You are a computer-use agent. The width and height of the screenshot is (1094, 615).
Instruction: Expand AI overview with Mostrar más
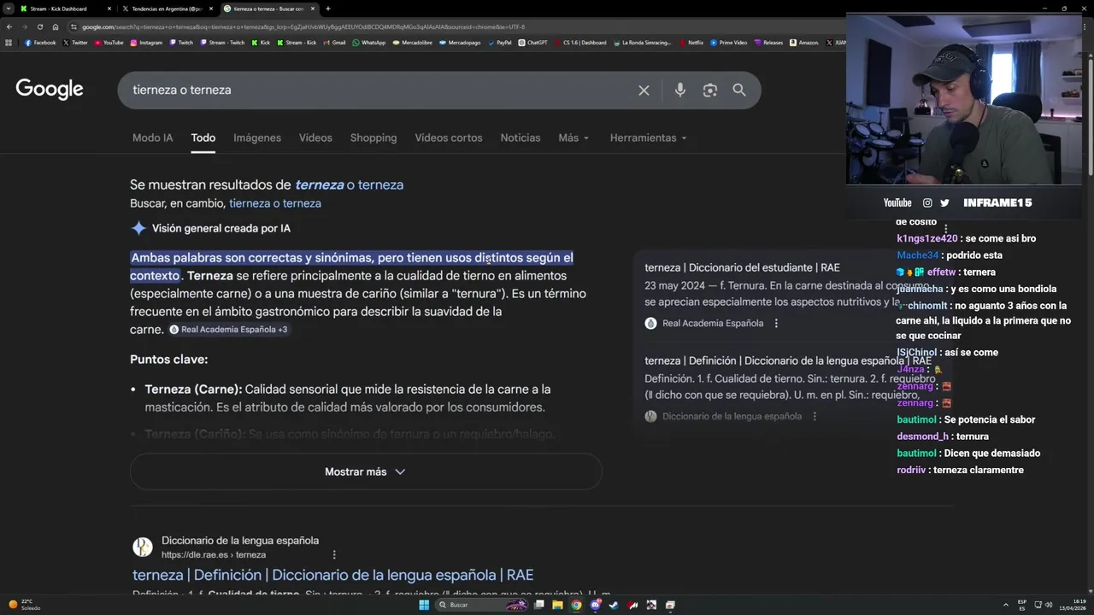(x=366, y=471)
